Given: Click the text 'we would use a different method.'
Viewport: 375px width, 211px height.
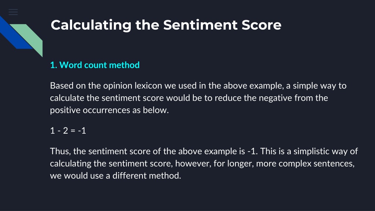Looking at the screenshot, I should (x=115, y=175).
